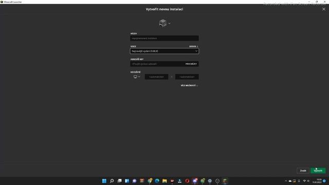Open the Chat app in taskbar

click(x=135, y=181)
